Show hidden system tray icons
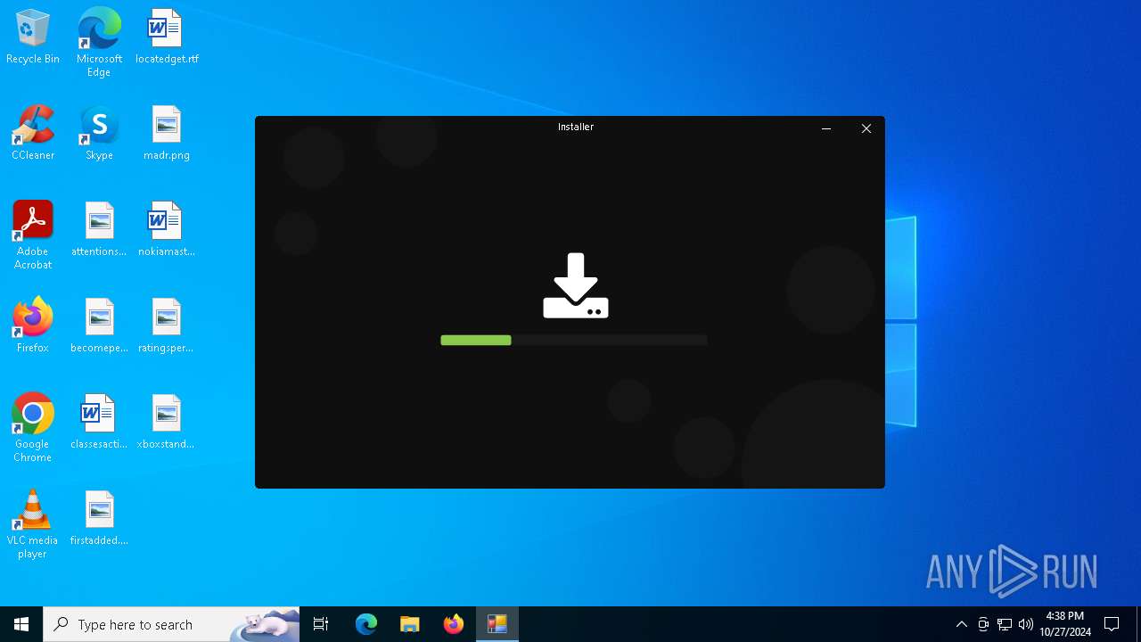The width and height of the screenshot is (1141, 642). [x=961, y=624]
